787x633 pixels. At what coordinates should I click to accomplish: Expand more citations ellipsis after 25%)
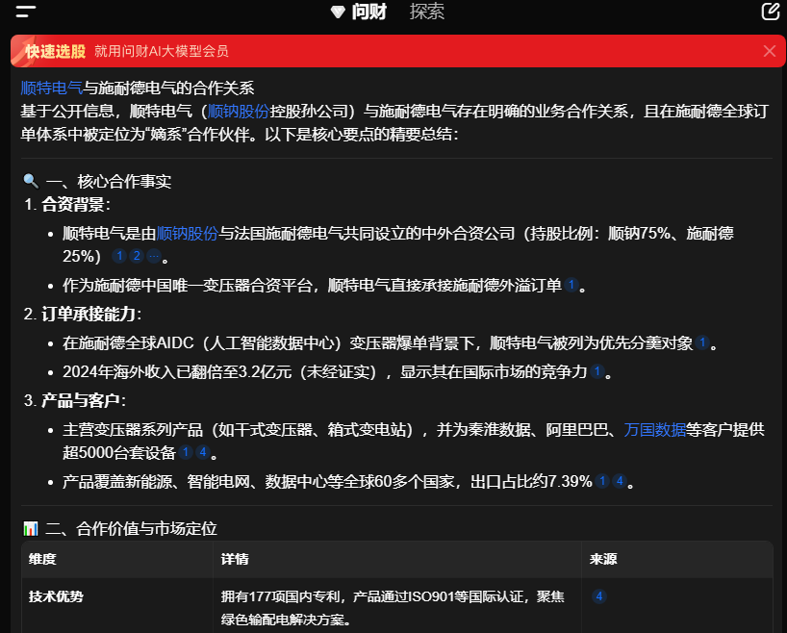point(154,256)
